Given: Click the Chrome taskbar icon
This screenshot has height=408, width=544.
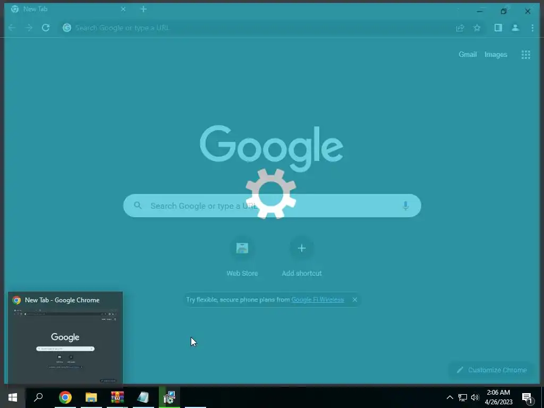Looking at the screenshot, I should tap(65, 397).
